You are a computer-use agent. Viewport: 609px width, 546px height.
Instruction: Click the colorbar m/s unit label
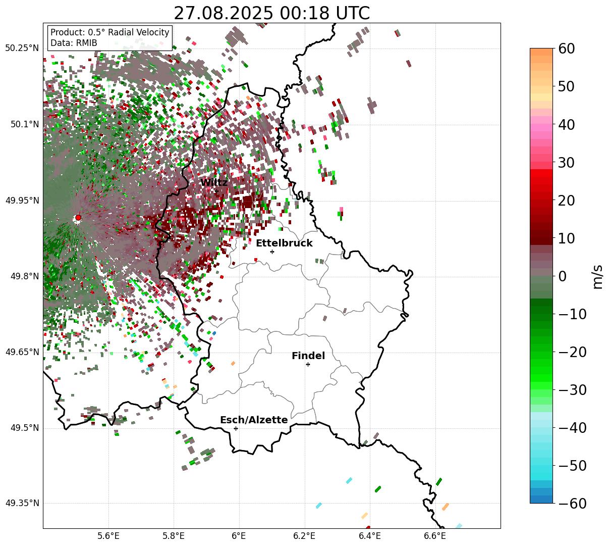pos(598,276)
